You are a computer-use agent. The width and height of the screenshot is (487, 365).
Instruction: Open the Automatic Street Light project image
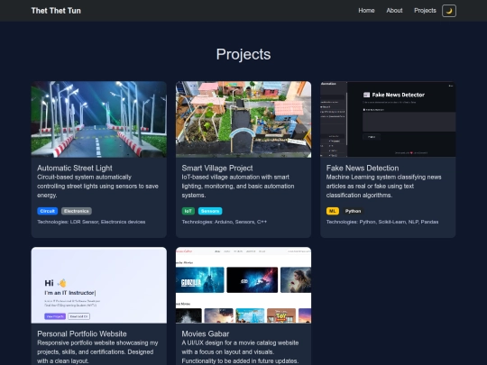(99, 119)
